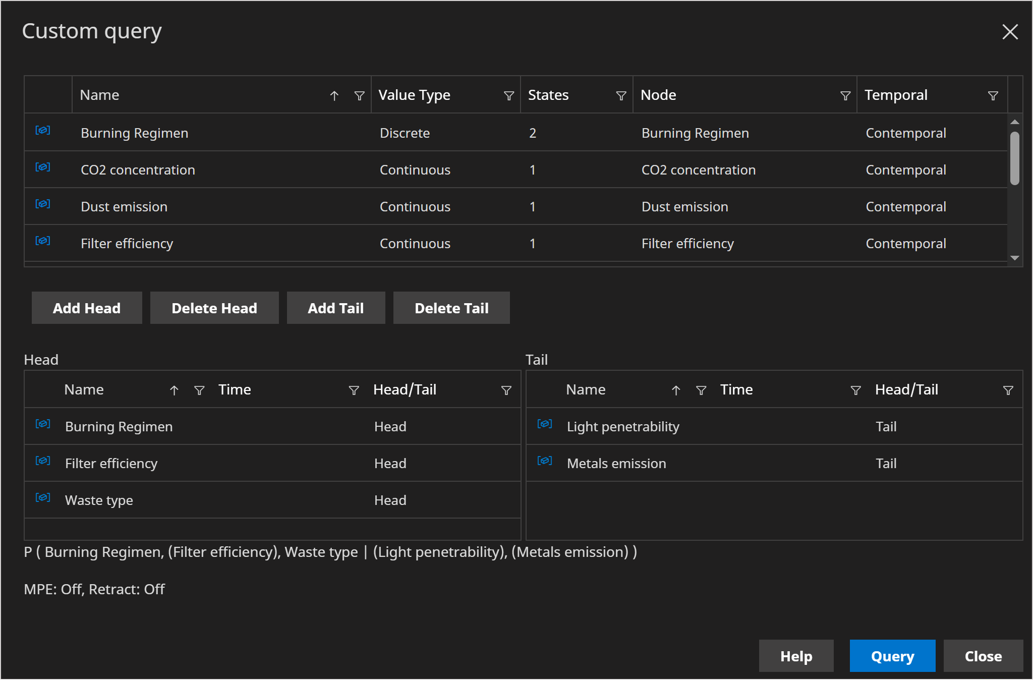Toggle sort arrow on Head table Name column
Screen dimensions: 1033x680
coord(174,390)
